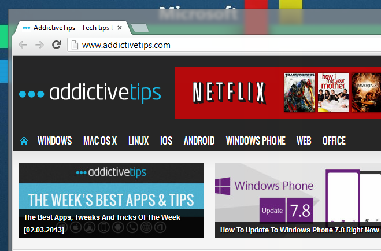This screenshot has width=381, height=251.
Task: Click the AddictiveTips site logo
Action: [x=90, y=93]
